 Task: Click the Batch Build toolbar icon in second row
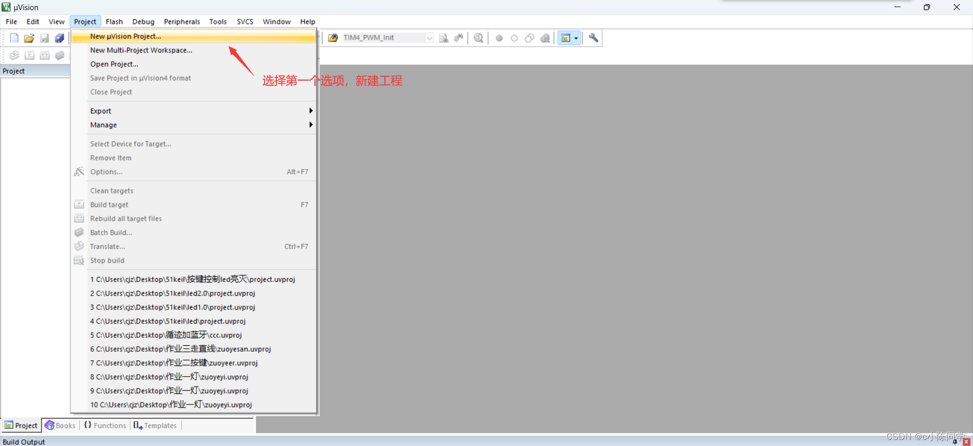[x=60, y=55]
